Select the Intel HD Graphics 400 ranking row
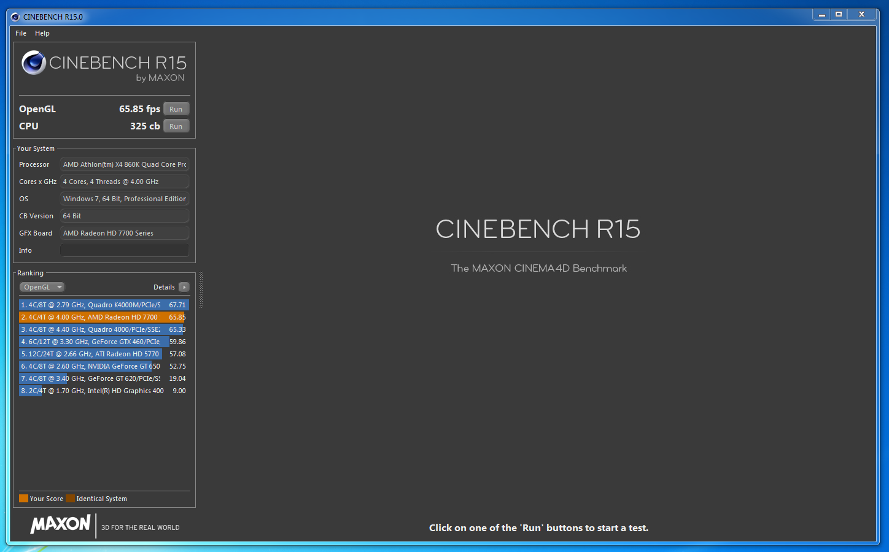 click(103, 391)
